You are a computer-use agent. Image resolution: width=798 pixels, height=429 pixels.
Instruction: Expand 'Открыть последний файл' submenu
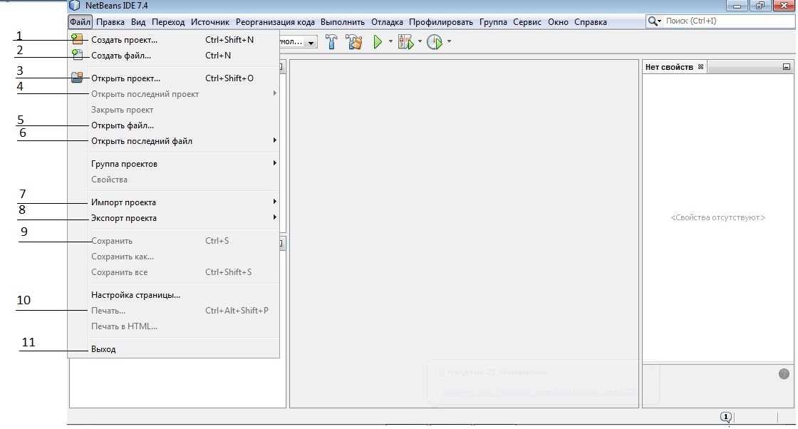pos(275,140)
